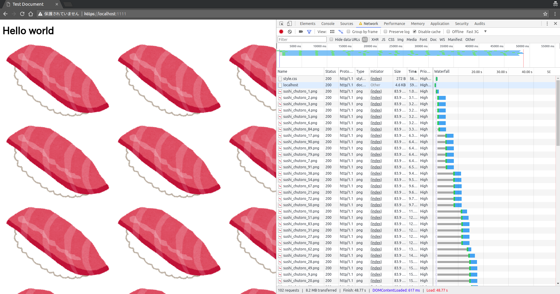Click the Filter requests input field

click(x=302, y=39)
